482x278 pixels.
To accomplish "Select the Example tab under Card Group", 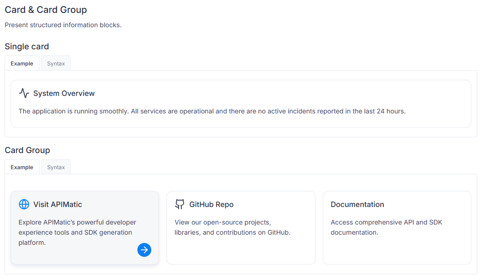I will click(22, 167).
